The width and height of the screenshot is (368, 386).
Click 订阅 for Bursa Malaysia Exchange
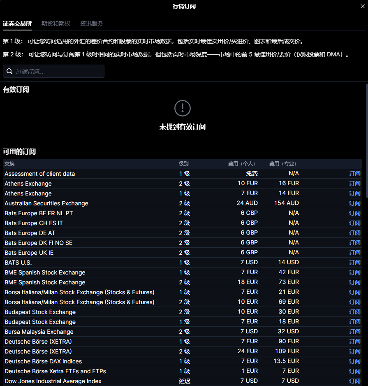pyautogui.click(x=355, y=332)
